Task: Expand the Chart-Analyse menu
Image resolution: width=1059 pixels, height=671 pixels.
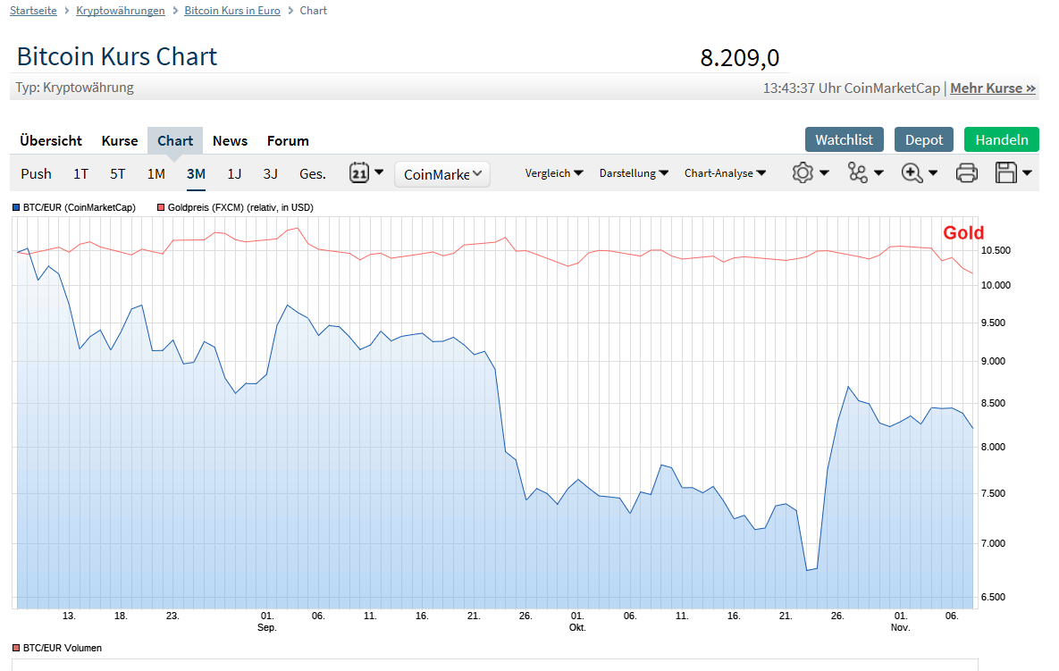Action: [725, 173]
